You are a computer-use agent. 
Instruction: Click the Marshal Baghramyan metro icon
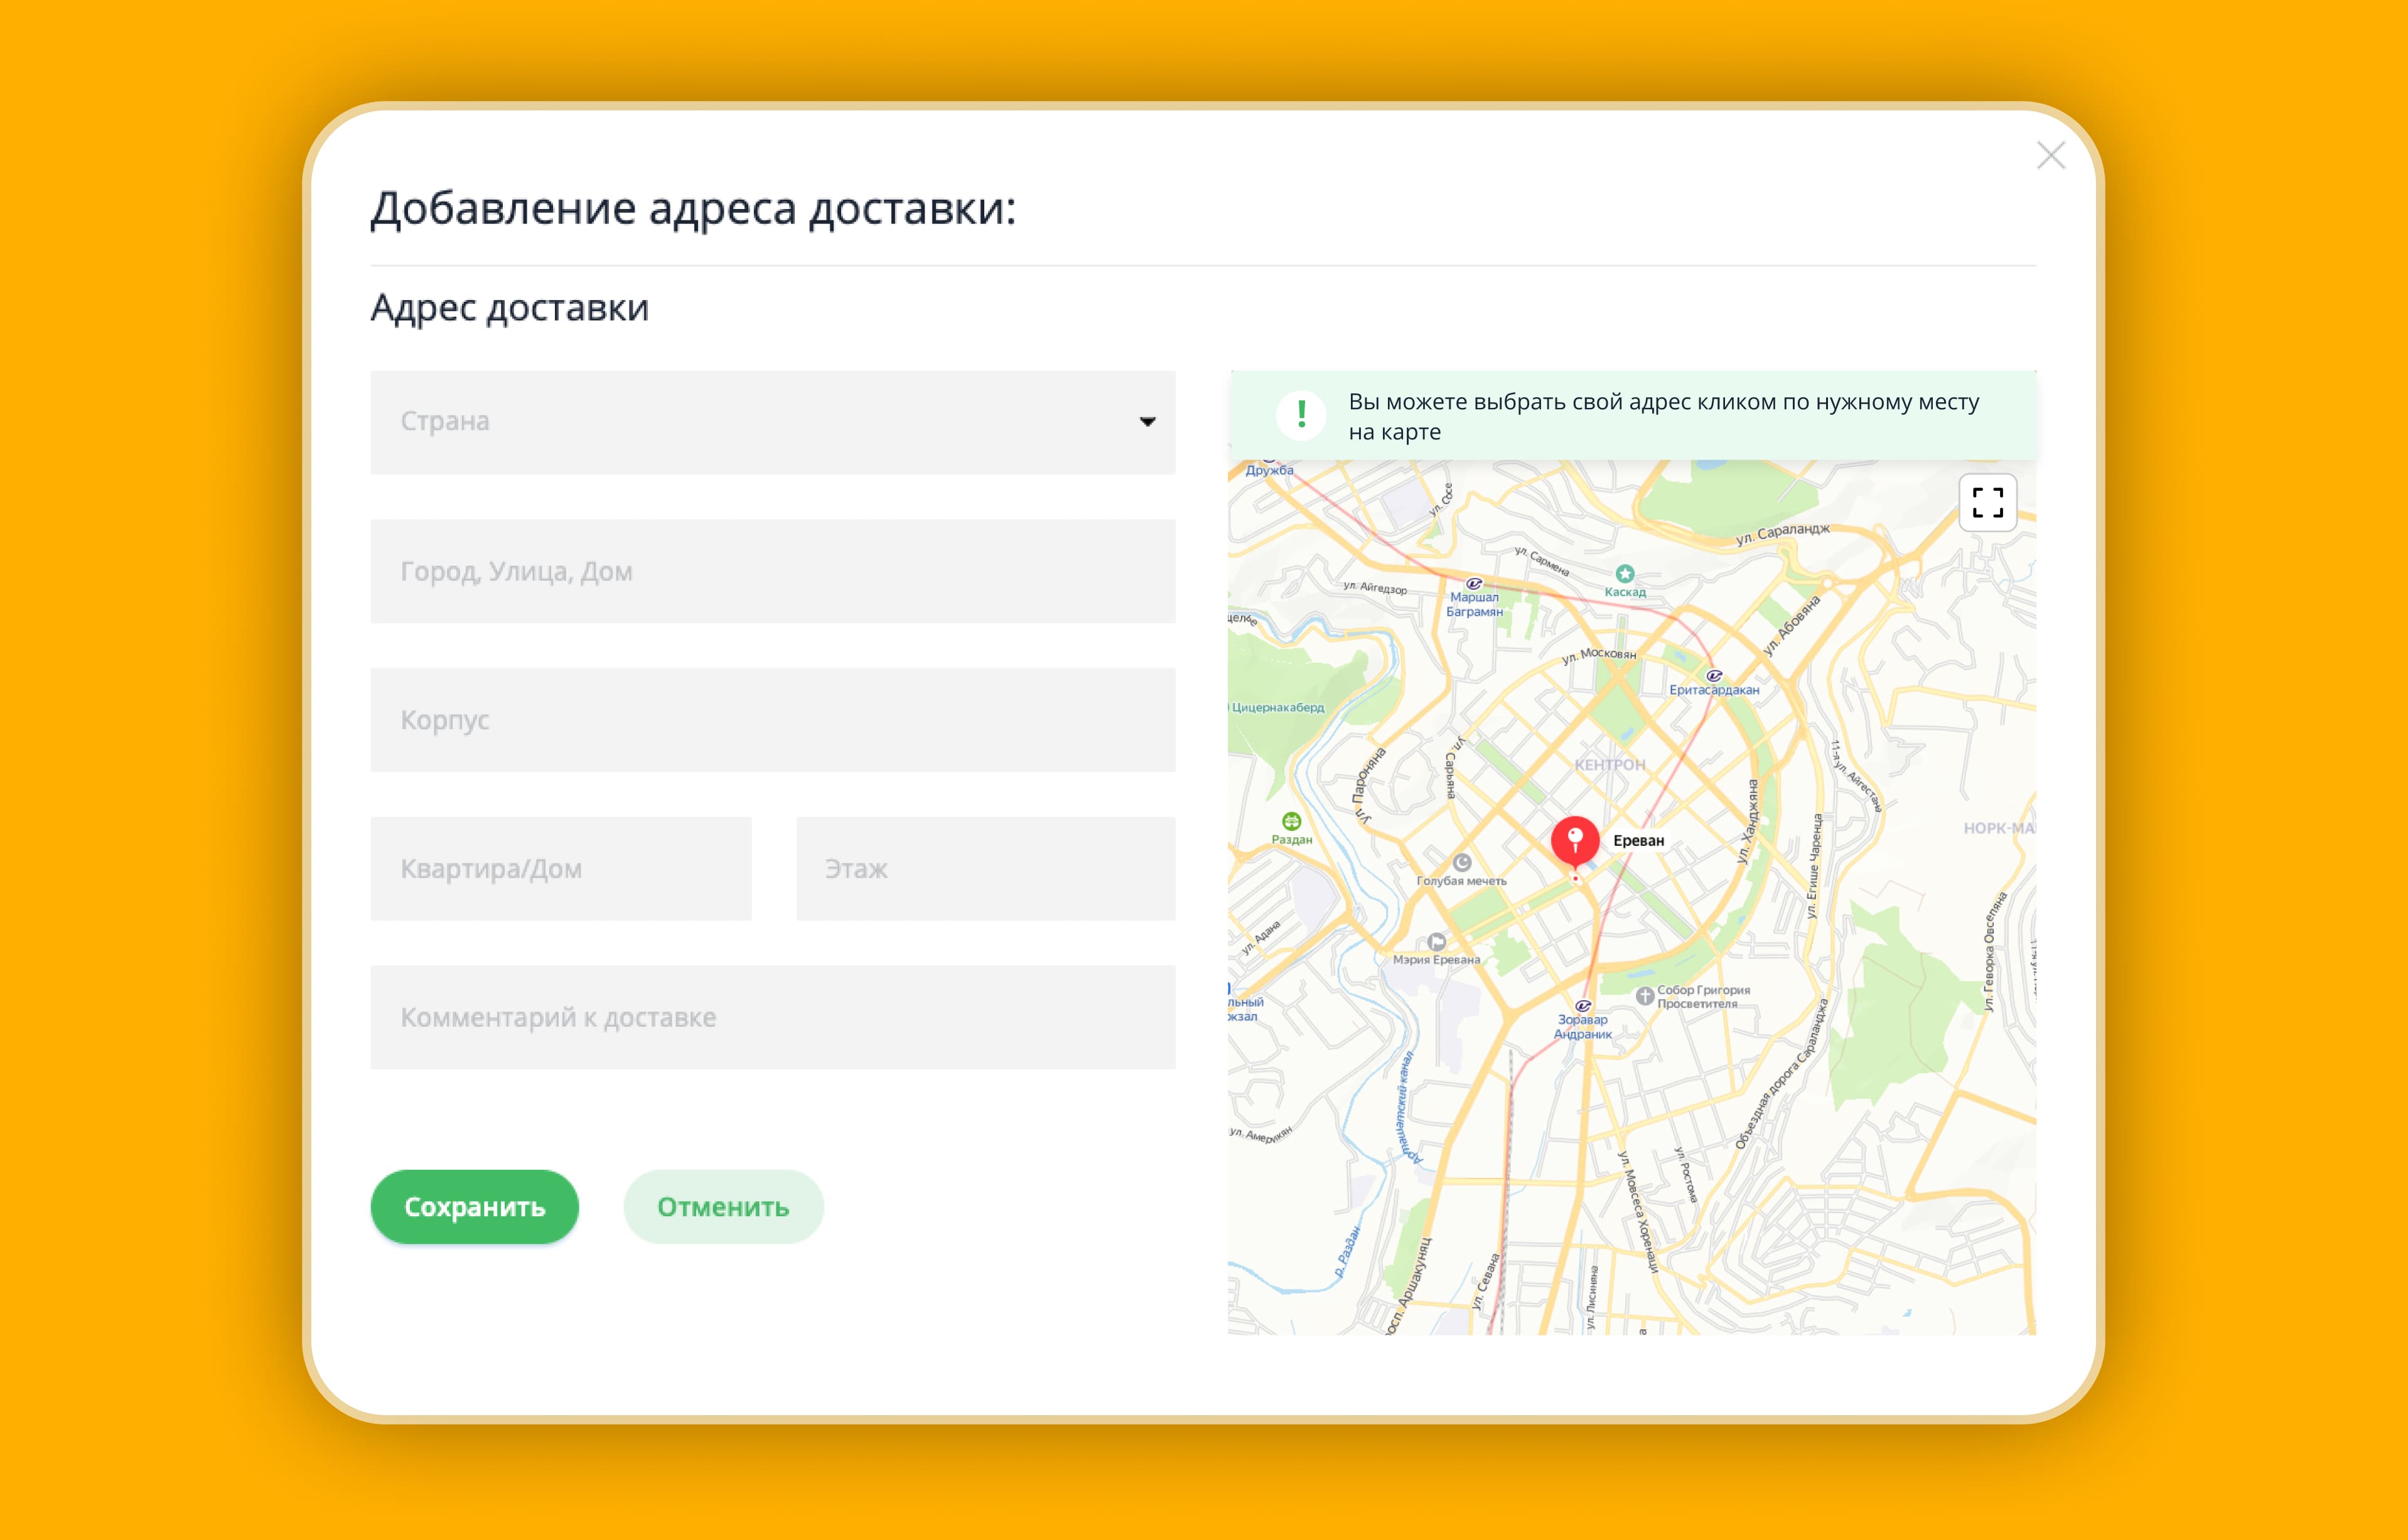1474,583
